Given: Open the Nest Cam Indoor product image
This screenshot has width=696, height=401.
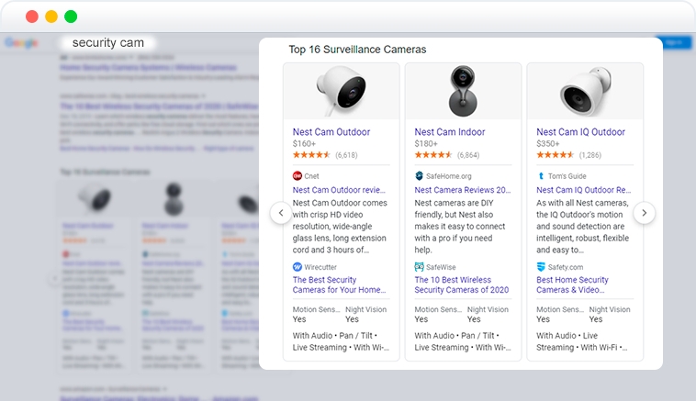Looking at the screenshot, I should coord(463,91).
